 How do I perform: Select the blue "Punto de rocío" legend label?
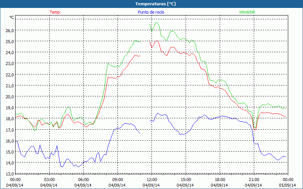151,12
